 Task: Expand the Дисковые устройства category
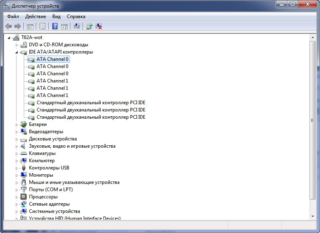(x=17, y=139)
